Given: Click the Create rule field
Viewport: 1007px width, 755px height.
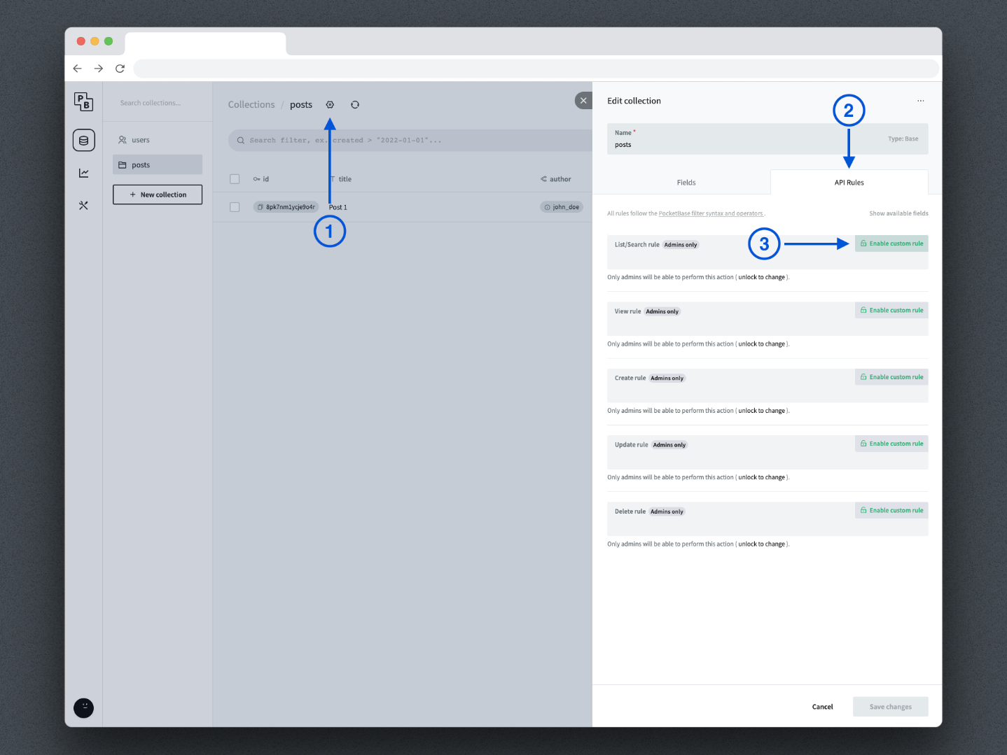Looking at the screenshot, I should [768, 386].
